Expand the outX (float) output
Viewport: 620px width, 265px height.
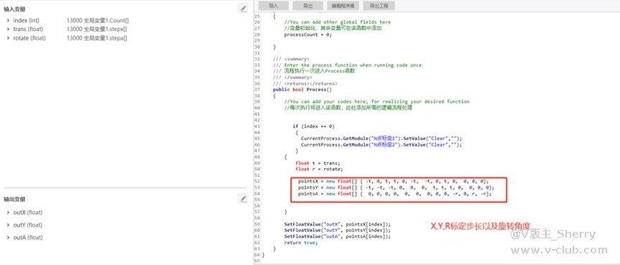tap(9, 213)
